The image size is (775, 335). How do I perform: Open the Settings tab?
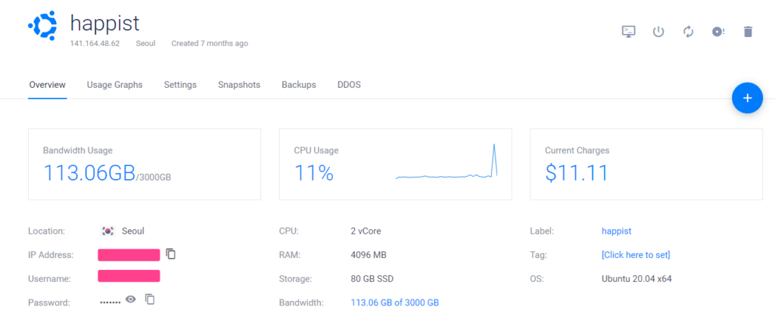(x=180, y=85)
